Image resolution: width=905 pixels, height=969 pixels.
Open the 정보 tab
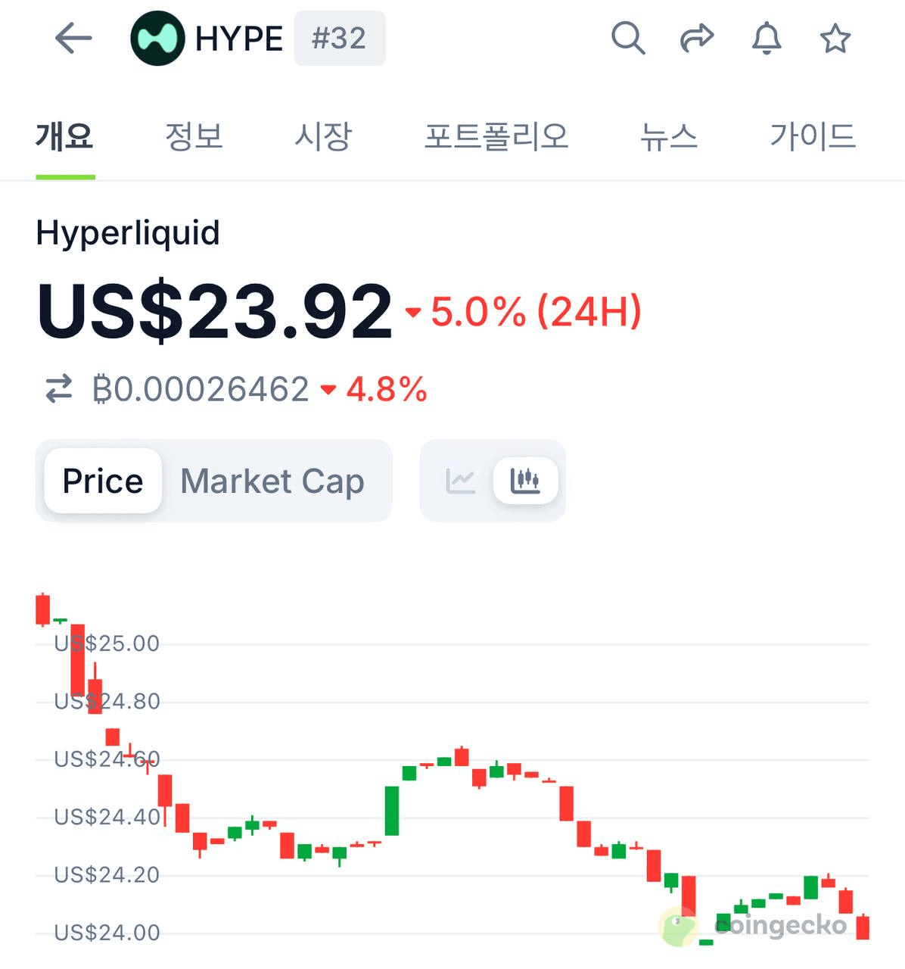(194, 136)
